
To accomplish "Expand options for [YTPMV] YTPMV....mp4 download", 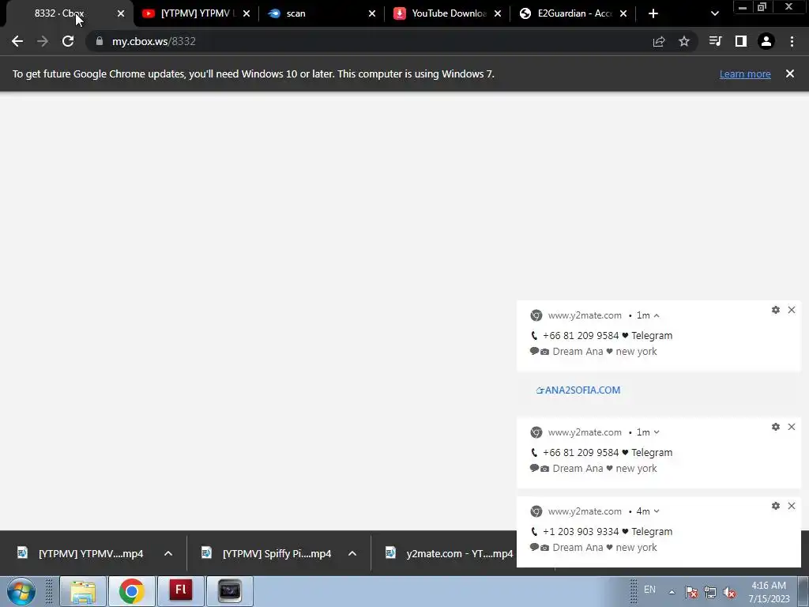I will click(x=168, y=553).
